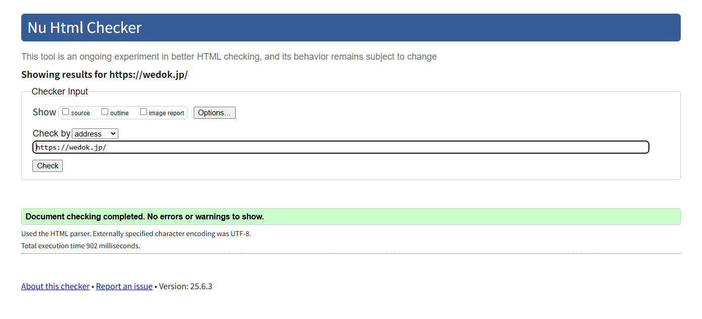Tick the image report checkbox
The height and width of the screenshot is (319, 702).
click(144, 112)
